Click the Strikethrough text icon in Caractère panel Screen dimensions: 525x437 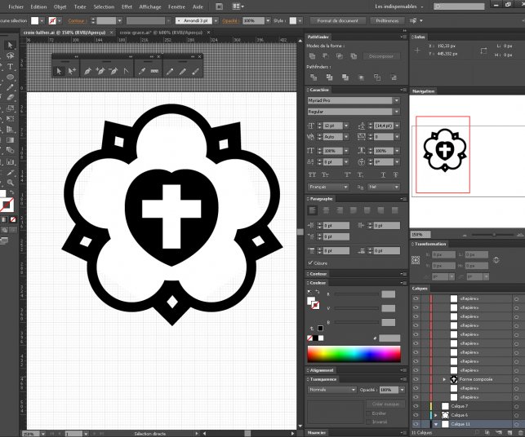click(x=395, y=174)
